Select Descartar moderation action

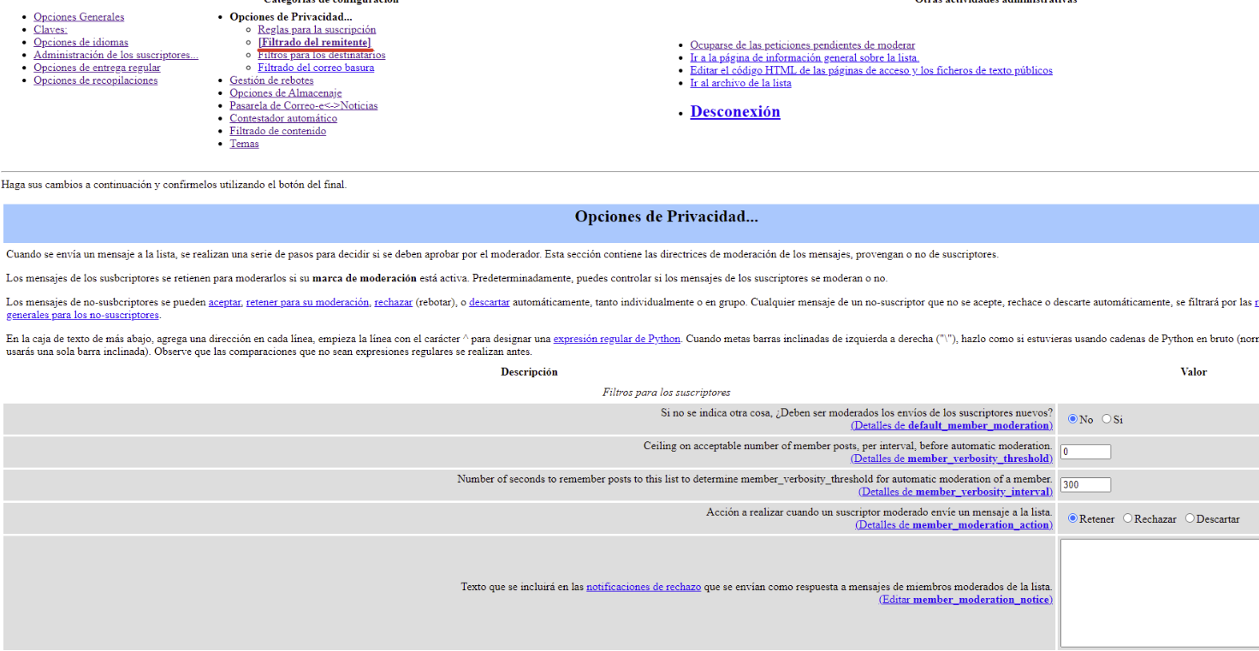click(x=1190, y=518)
